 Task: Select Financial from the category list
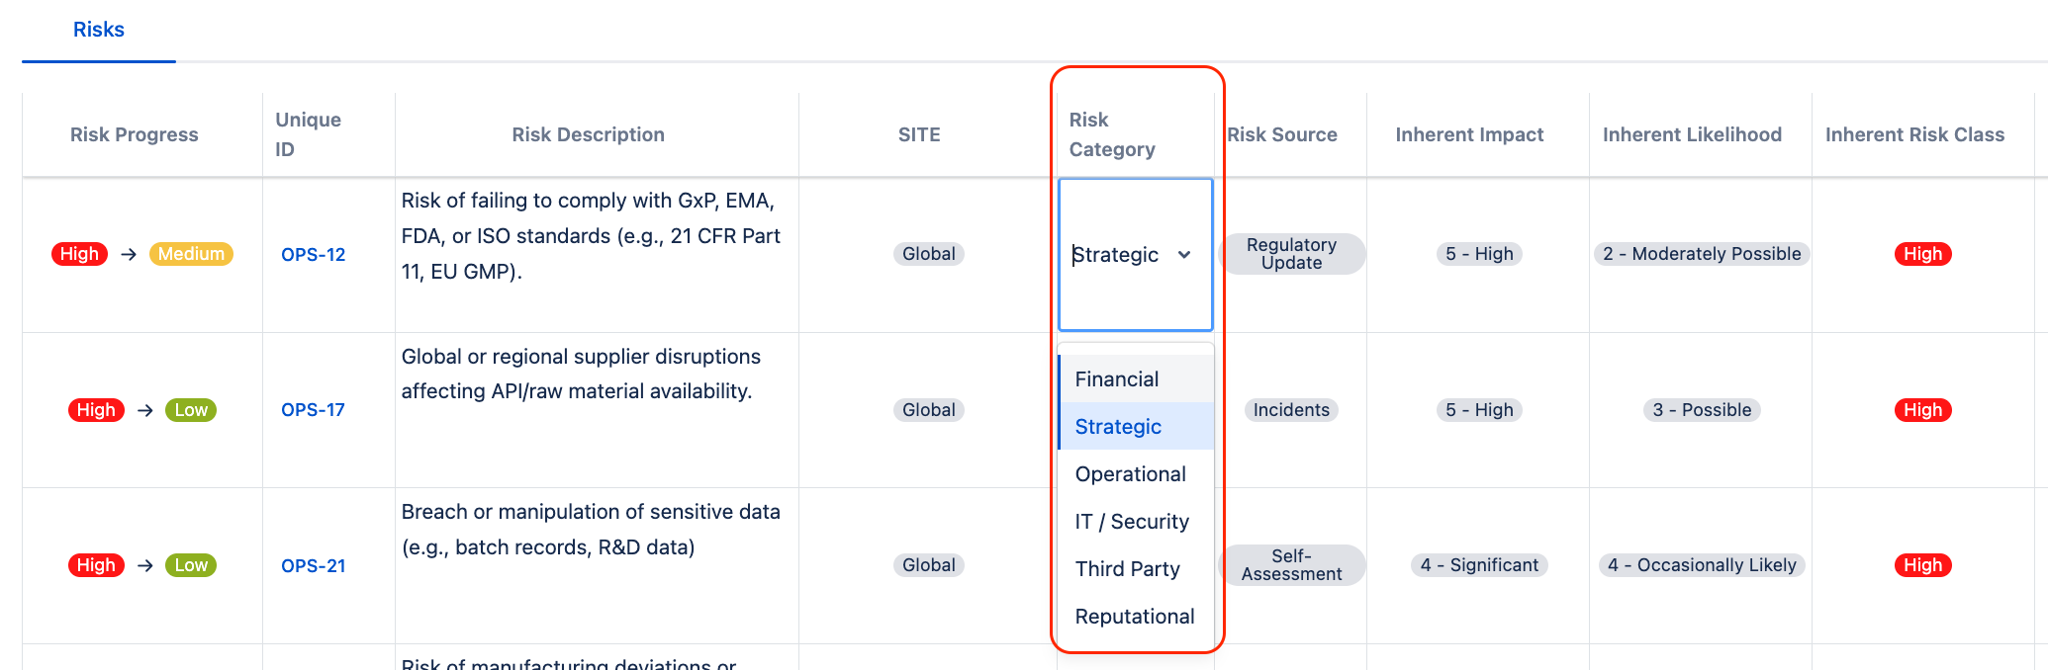tap(1117, 379)
